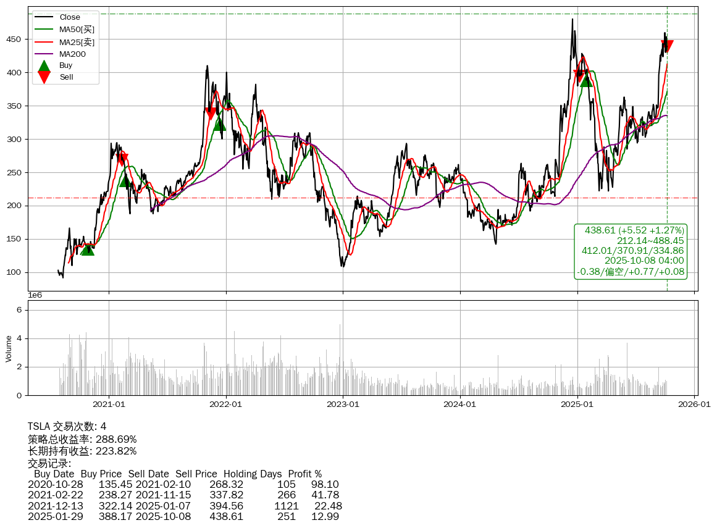Click the red Sell triangle icon in legend
The height and width of the screenshot is (528, 717).
point(44,77)
